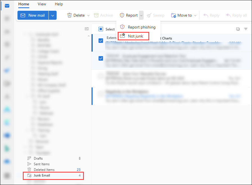Click the select-mode icon beside the filter

click(238, 29)
